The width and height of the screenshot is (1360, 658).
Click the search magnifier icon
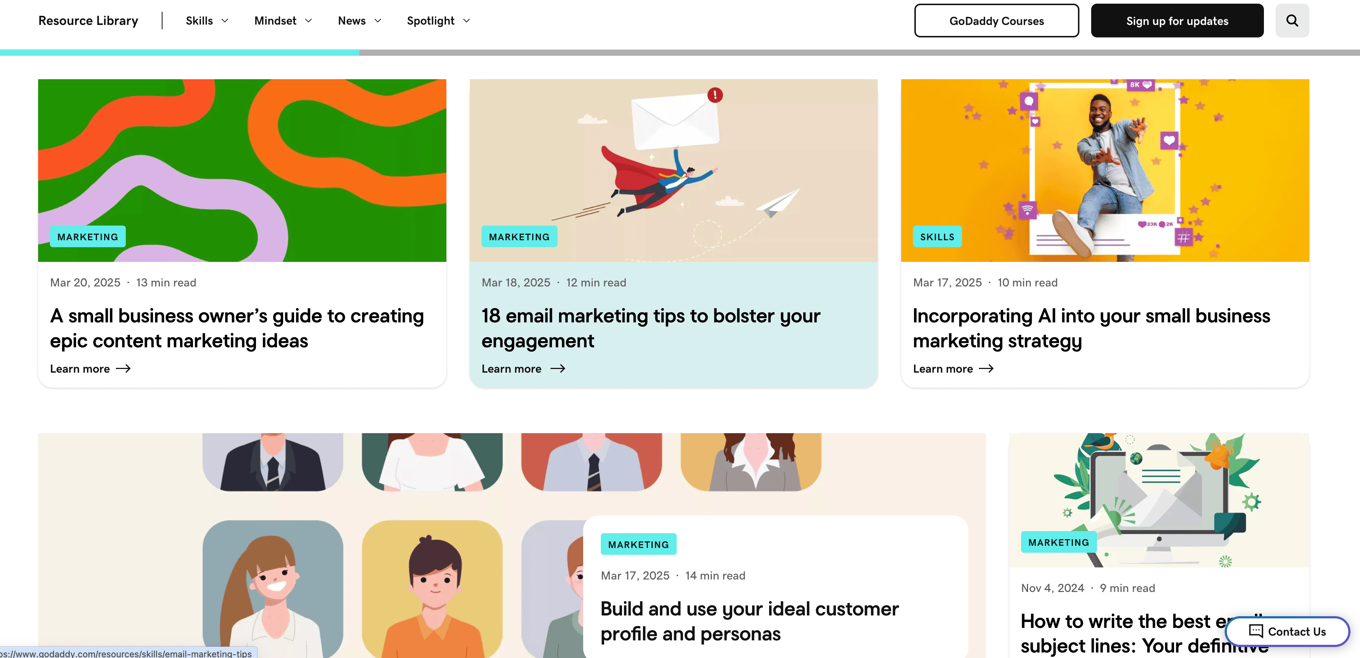(x=1292, y=21)
